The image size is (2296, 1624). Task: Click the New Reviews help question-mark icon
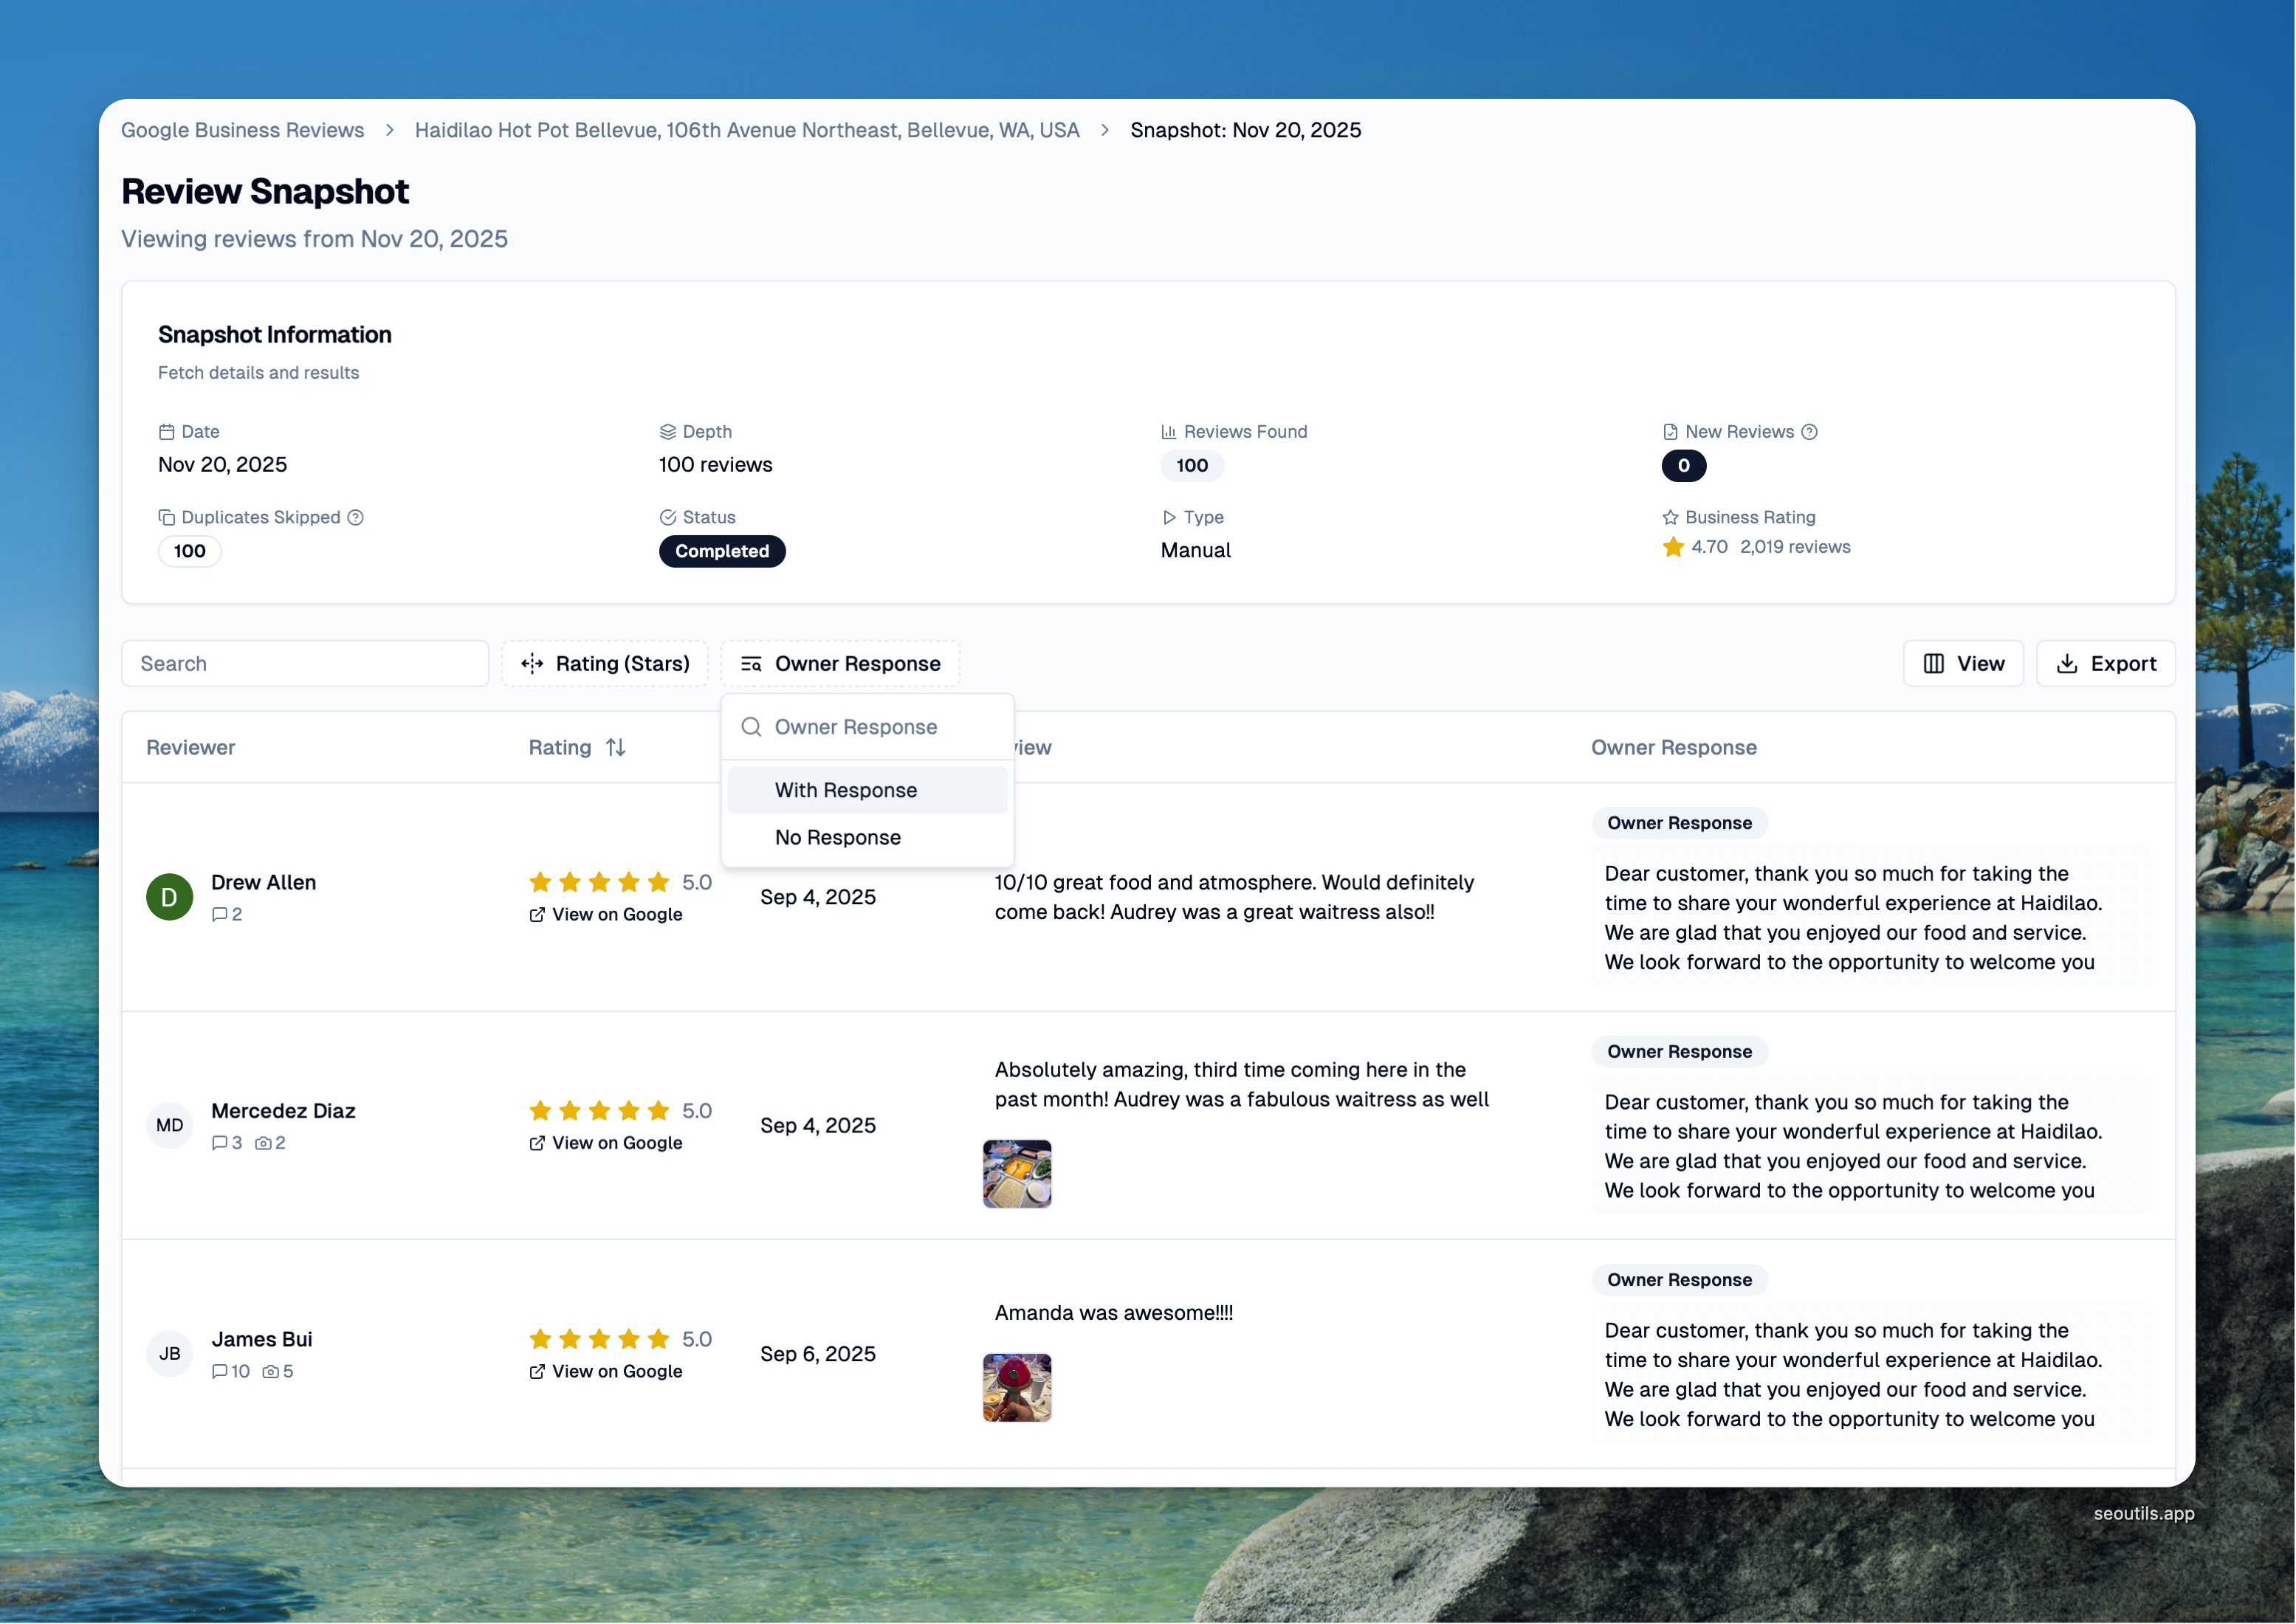(1809, 432)
